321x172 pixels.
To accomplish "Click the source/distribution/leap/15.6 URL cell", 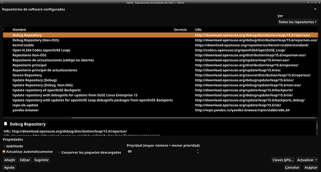I will point(253,75).
